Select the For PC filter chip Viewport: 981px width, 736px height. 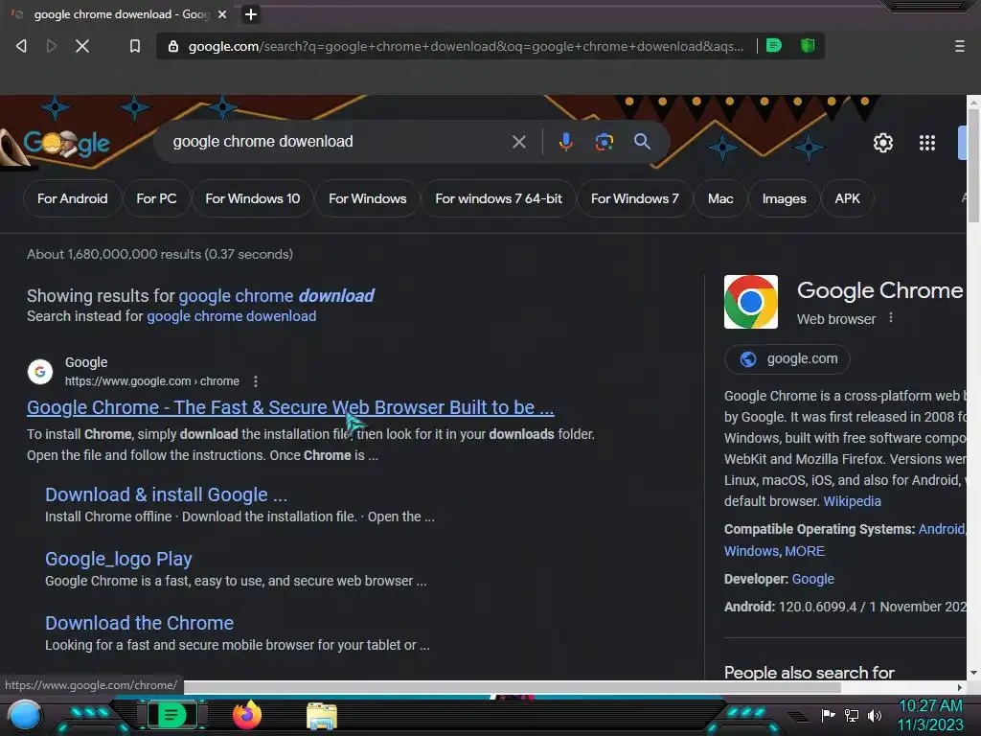pos(156,198)
